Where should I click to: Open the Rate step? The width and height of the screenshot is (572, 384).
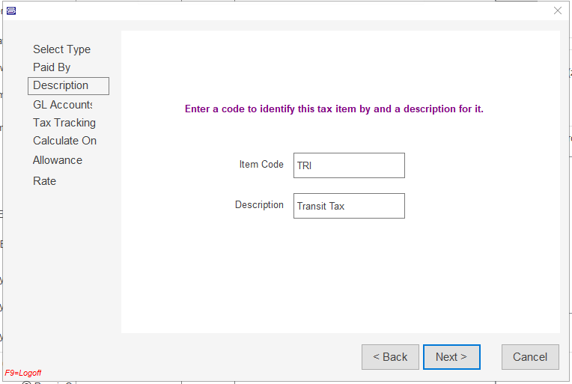click(x=44, y=181)
